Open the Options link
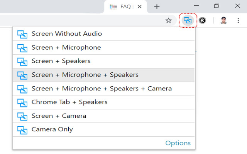The image size is (247, 154). click(x=178, y=143)
